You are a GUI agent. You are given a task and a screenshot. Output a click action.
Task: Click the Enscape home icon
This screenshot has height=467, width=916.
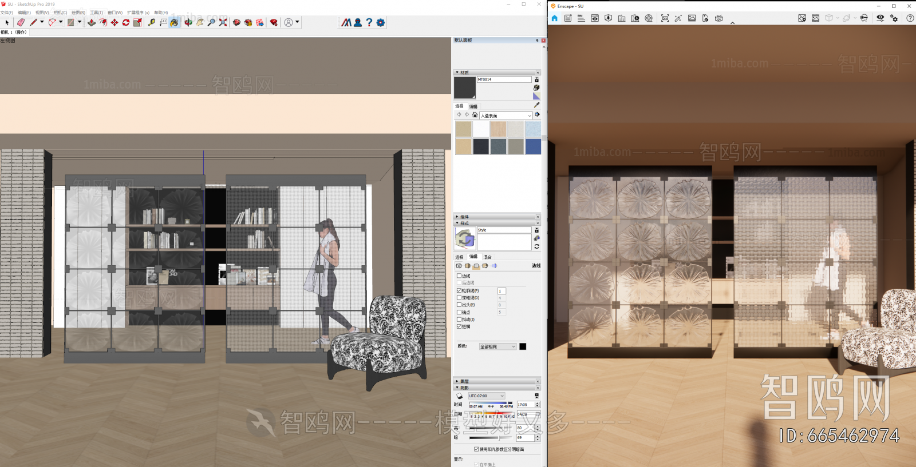point(554,18)
